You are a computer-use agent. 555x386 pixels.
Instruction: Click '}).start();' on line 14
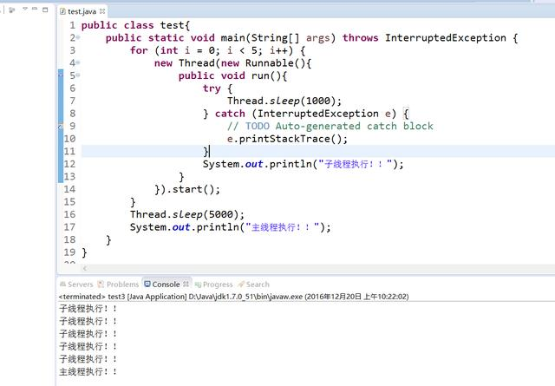point(187,189)
